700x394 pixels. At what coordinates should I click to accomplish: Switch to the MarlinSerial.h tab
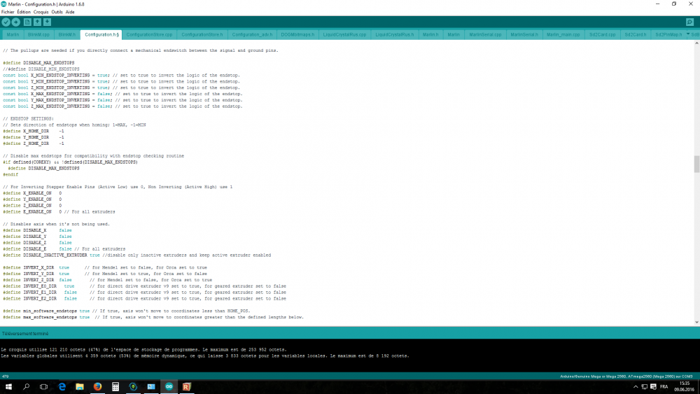pyautogui.click(x=524, y=34)
